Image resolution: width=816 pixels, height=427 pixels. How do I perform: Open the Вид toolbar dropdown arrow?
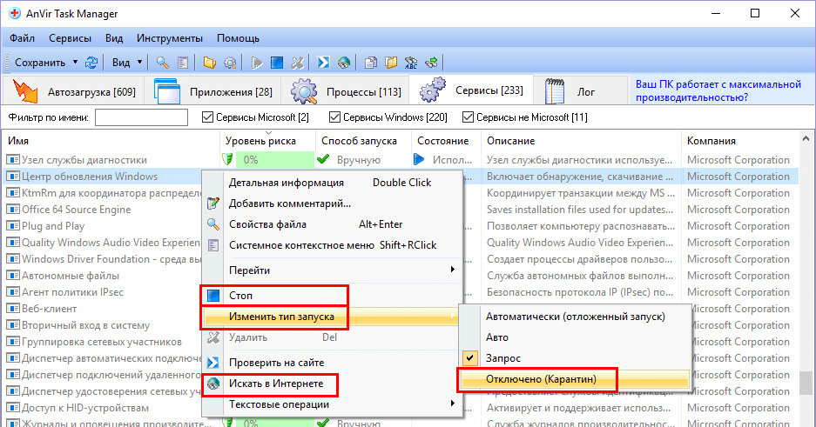coord(139,63)
